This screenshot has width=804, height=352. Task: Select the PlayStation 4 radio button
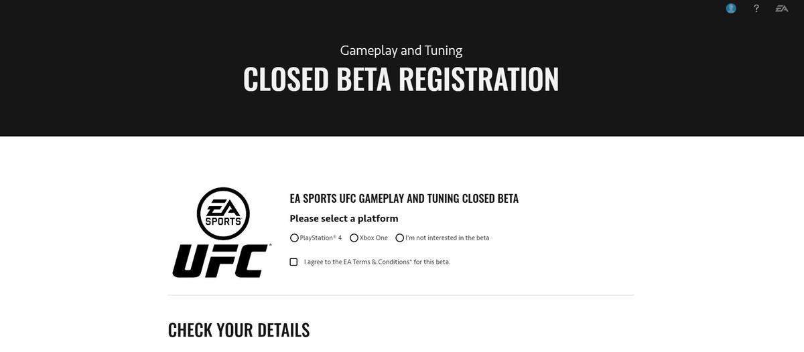295,238
